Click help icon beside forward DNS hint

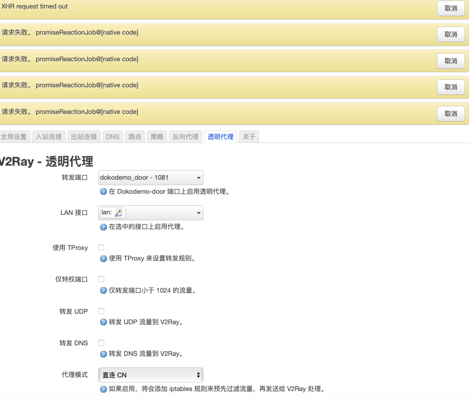click(x=103, y=354)
